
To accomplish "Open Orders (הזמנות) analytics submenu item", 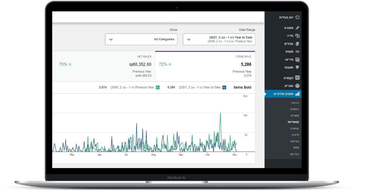I will [x=294, y=109].
